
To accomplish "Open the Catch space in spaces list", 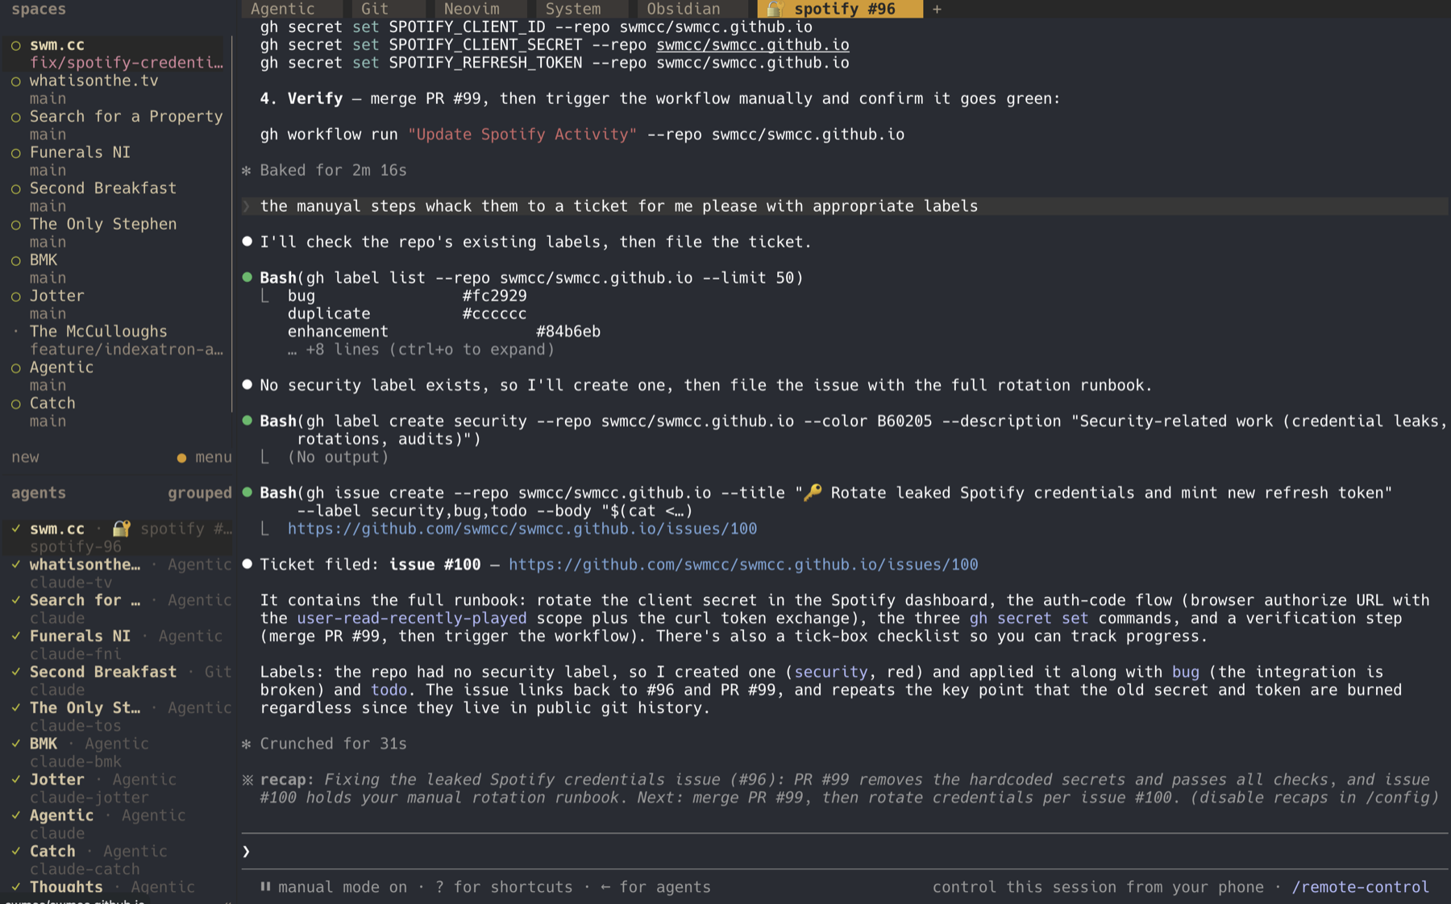I will [x=117, y=412].
